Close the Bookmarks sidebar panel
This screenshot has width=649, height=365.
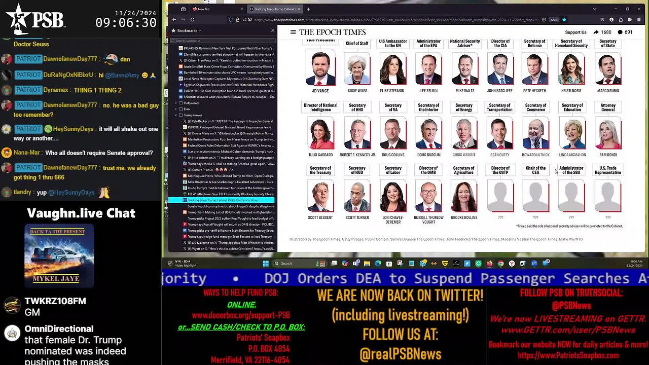[x=273, y=30]
